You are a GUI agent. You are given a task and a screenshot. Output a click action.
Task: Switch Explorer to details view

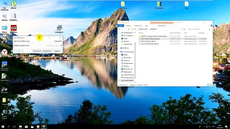click(208, 85)
